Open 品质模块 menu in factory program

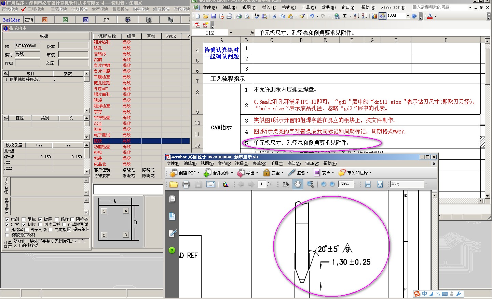(121, 9)
